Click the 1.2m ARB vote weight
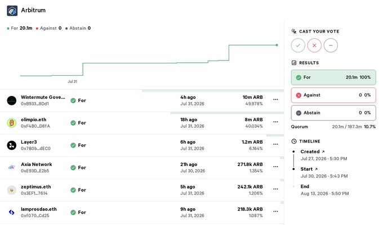The width and height of the screenshot is (383, 225). point(252,142)
